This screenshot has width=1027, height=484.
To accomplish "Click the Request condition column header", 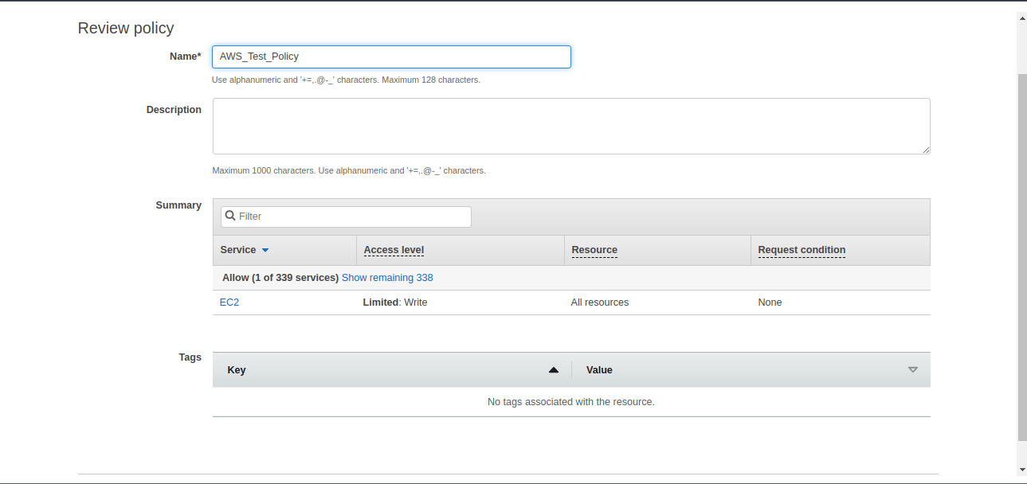I will point(802,250).
